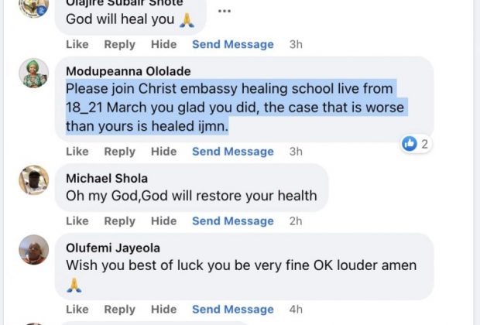
Task: Like Modupeanna Ololade's healing school comment
Action: click(77, 152)
